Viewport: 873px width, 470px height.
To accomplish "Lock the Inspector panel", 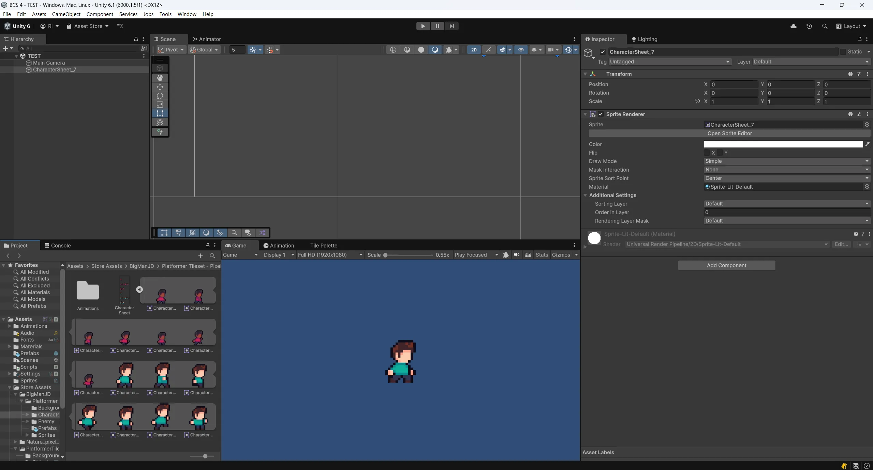I will coord(859,39).
